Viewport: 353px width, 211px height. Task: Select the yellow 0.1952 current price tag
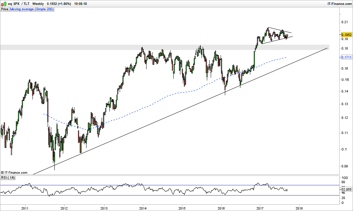(347, 34)
